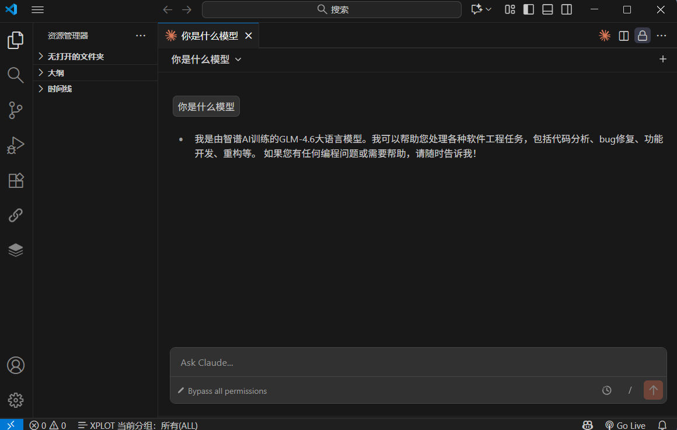677x430 pixels.
Task: Click the Claude icon in editor toolbar
Action: pyautogui.click(x=605, y=36)
